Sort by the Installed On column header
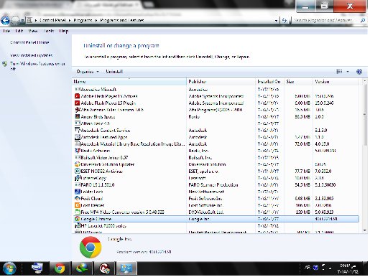Image resolution: width=370 pixels, height=277 pixels. pos(269,82)
